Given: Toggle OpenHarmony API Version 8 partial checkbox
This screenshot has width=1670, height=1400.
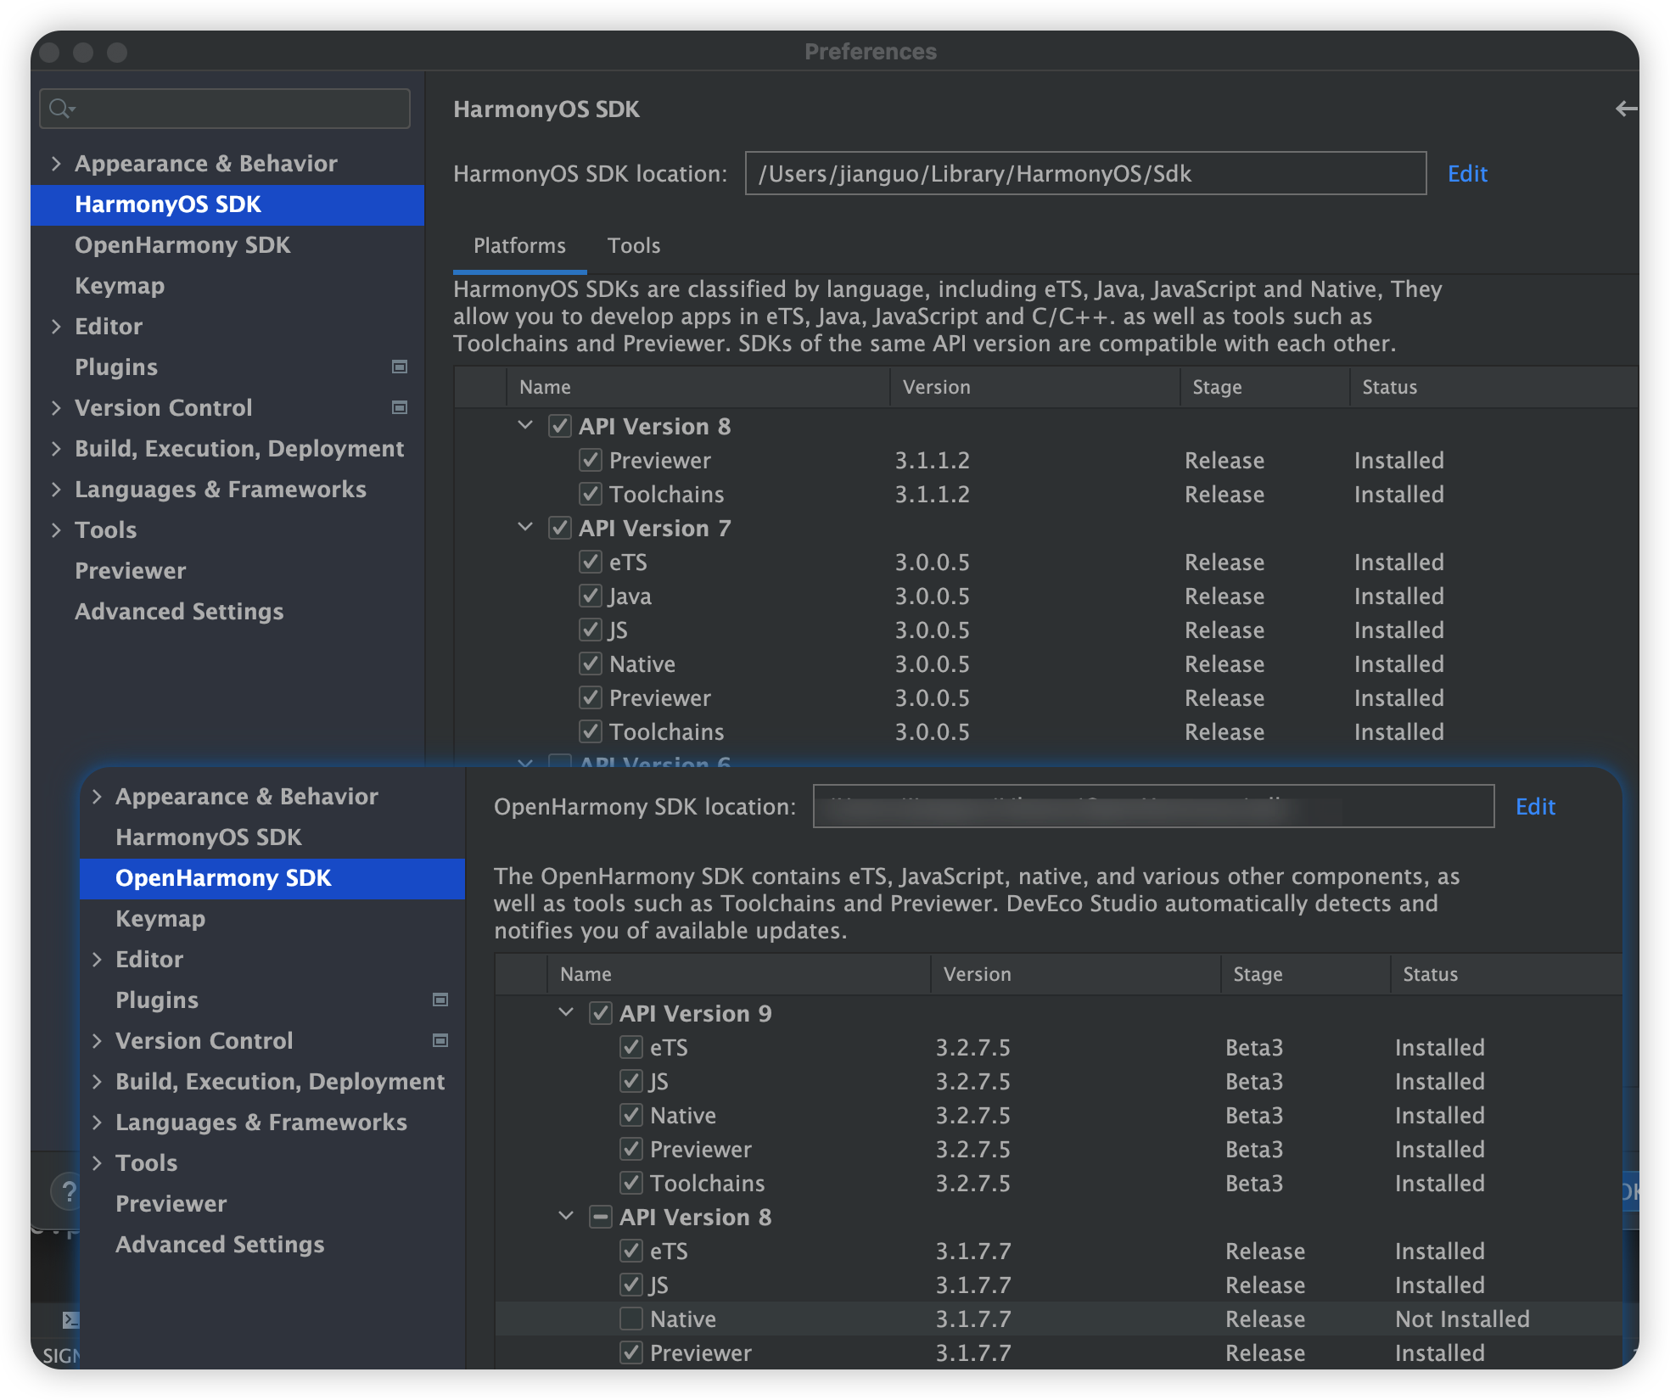Looking at the screenshot, I should (600, 1217).
